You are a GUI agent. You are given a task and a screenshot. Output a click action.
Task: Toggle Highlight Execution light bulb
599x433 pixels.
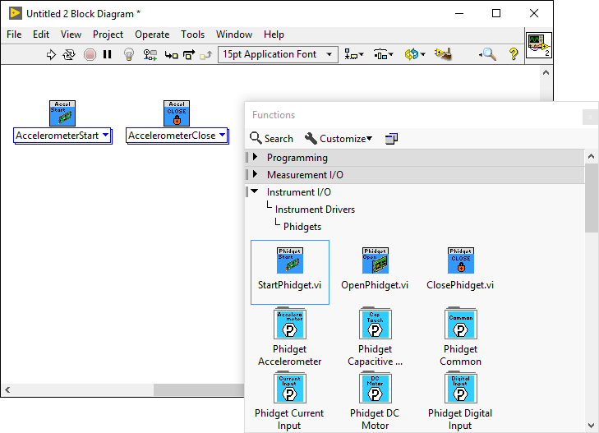click(x=129, y=54)
